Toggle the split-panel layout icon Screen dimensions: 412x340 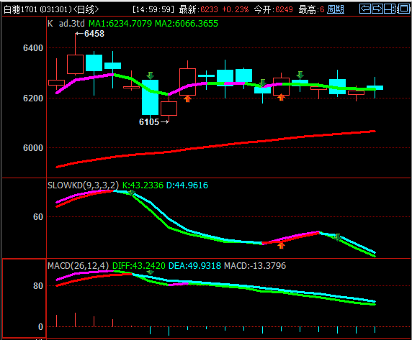click(390, 9)
